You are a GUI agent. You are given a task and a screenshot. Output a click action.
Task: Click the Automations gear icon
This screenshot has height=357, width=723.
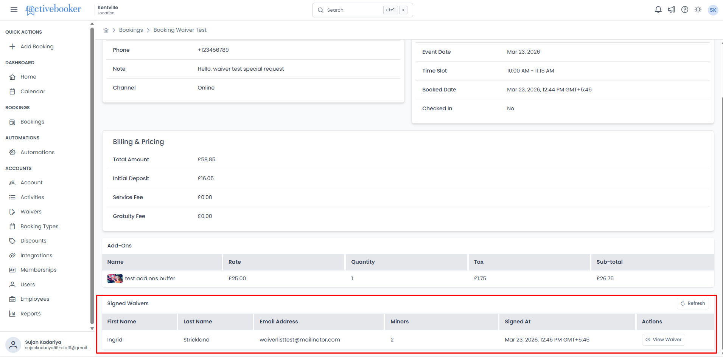[12, 152]
